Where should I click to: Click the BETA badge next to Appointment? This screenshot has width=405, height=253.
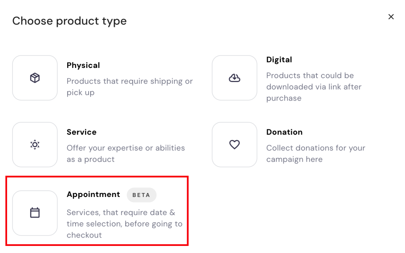pyautogui.click(x=142, y=195)
